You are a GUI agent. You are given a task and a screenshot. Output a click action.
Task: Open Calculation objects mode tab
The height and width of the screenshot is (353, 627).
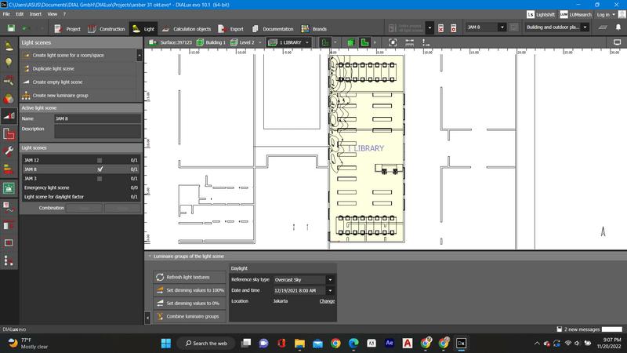point(187,29)
